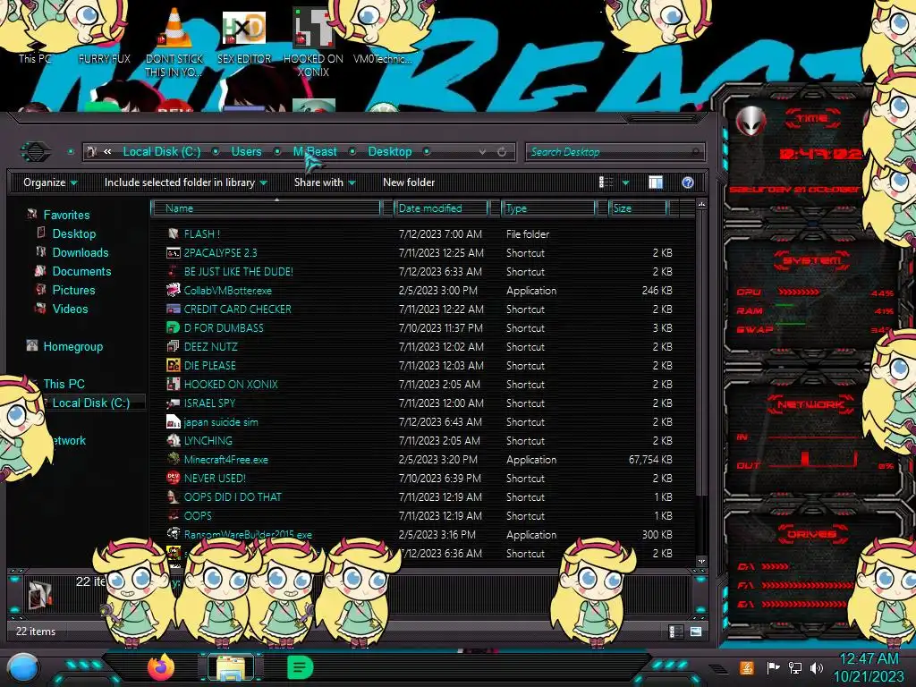Select the DEEZ NUTZ shortcut

pos(211,346)
